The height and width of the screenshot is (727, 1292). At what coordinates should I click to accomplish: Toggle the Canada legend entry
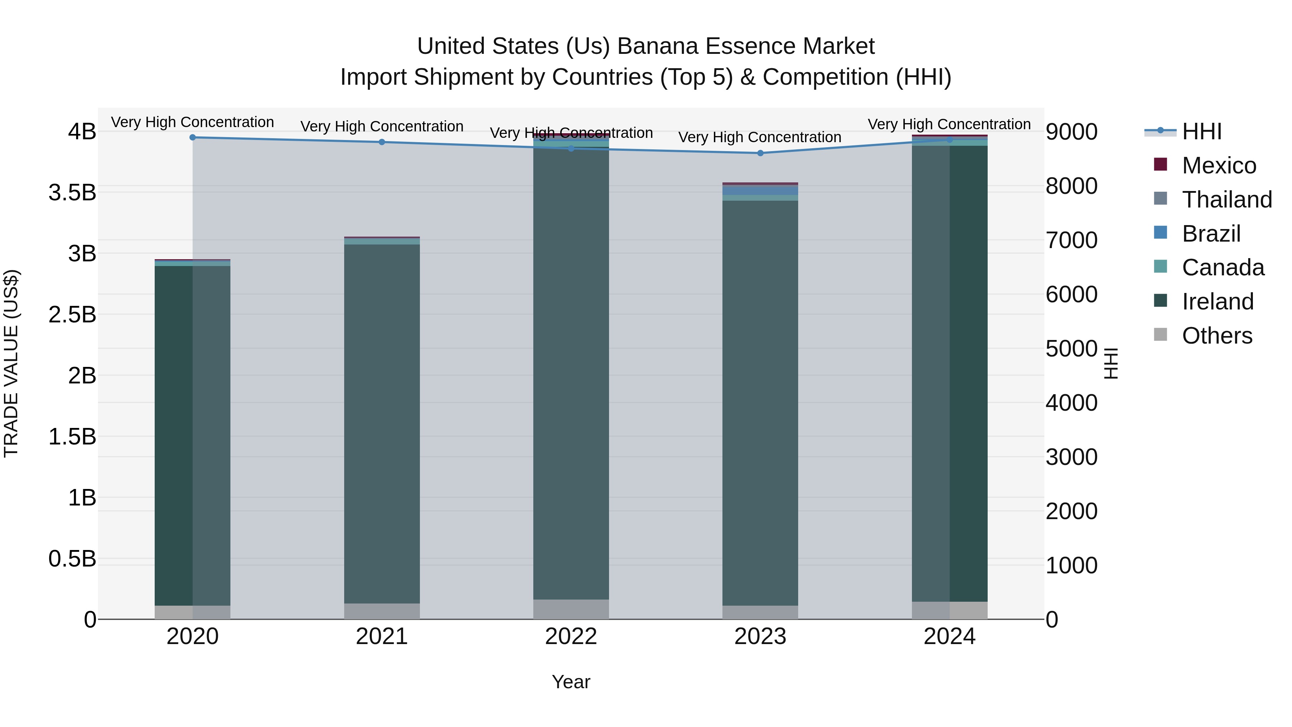tap(1209, 267)
